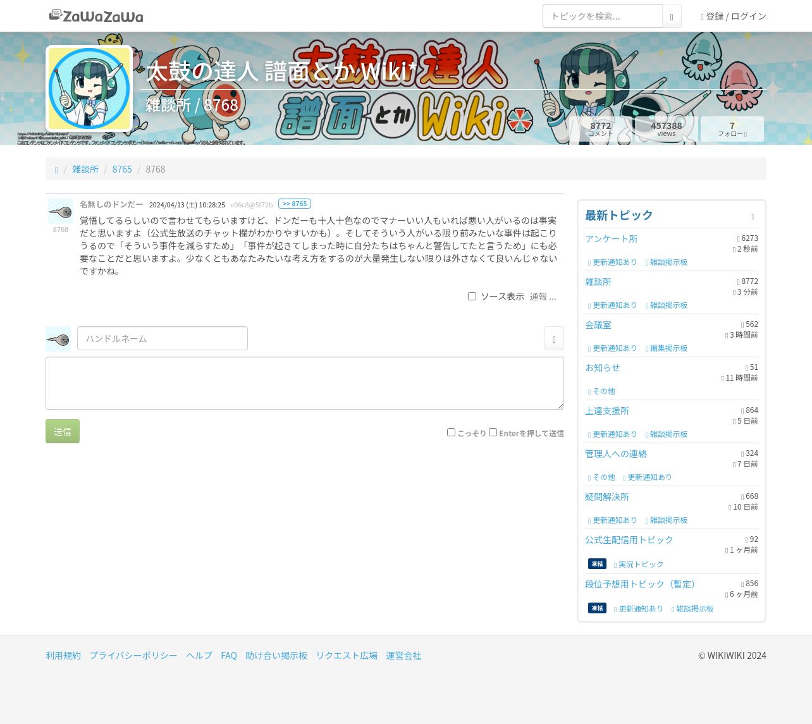
Task: Click the comment ID e06c8@5f72b
Action: 251,205
